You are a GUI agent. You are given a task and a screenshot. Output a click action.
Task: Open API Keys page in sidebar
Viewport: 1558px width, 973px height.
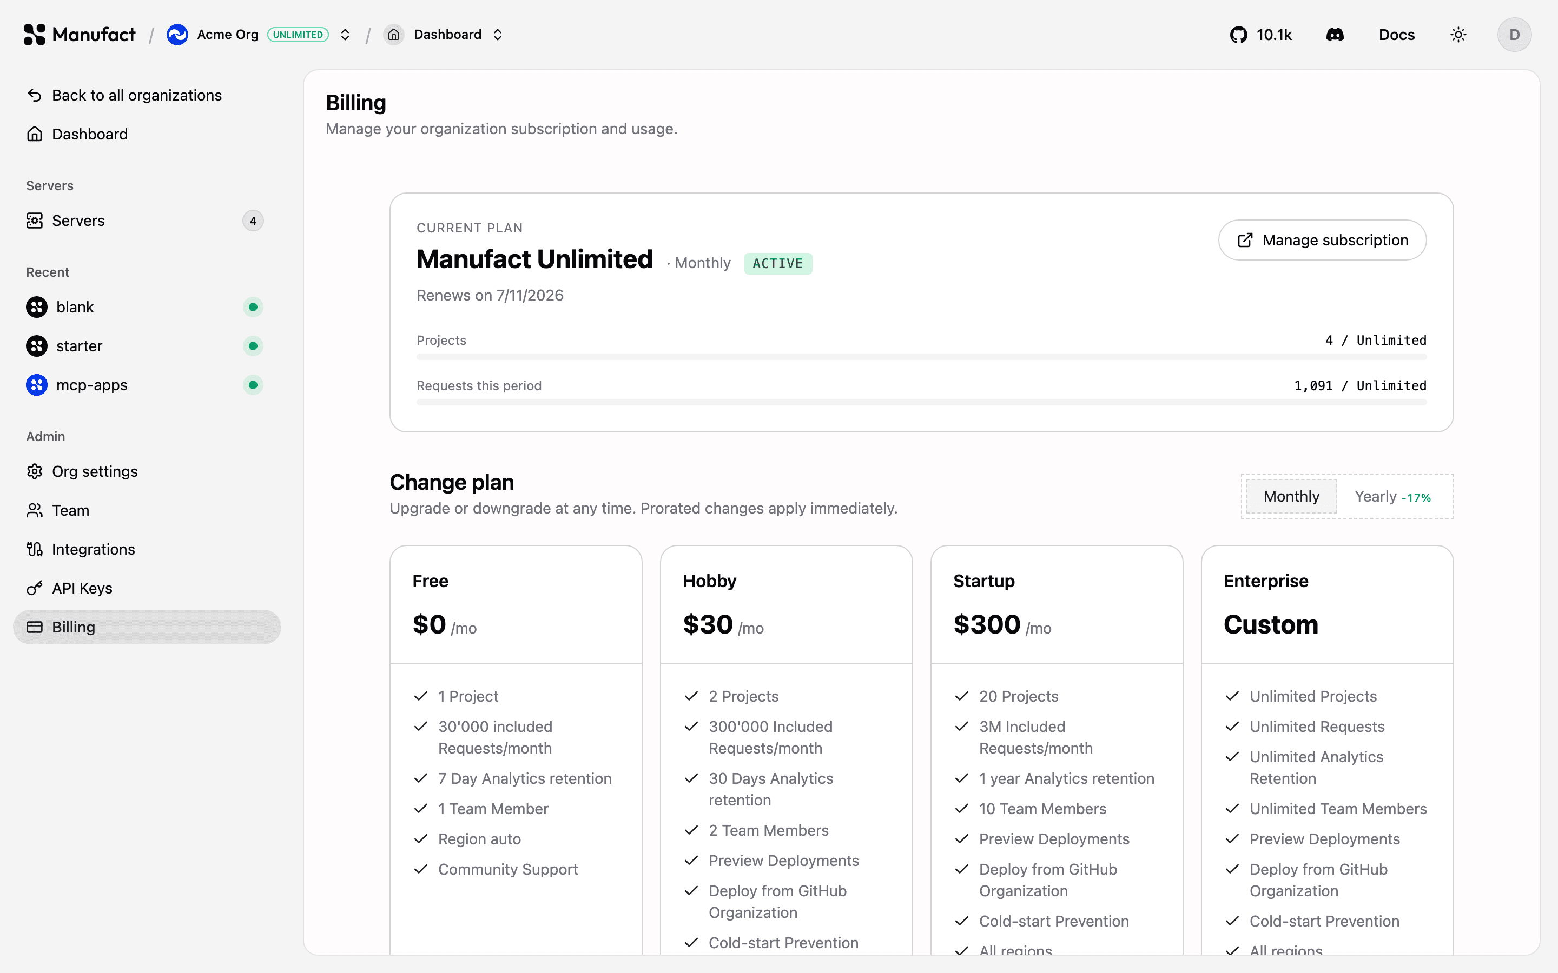pos(147,588)
